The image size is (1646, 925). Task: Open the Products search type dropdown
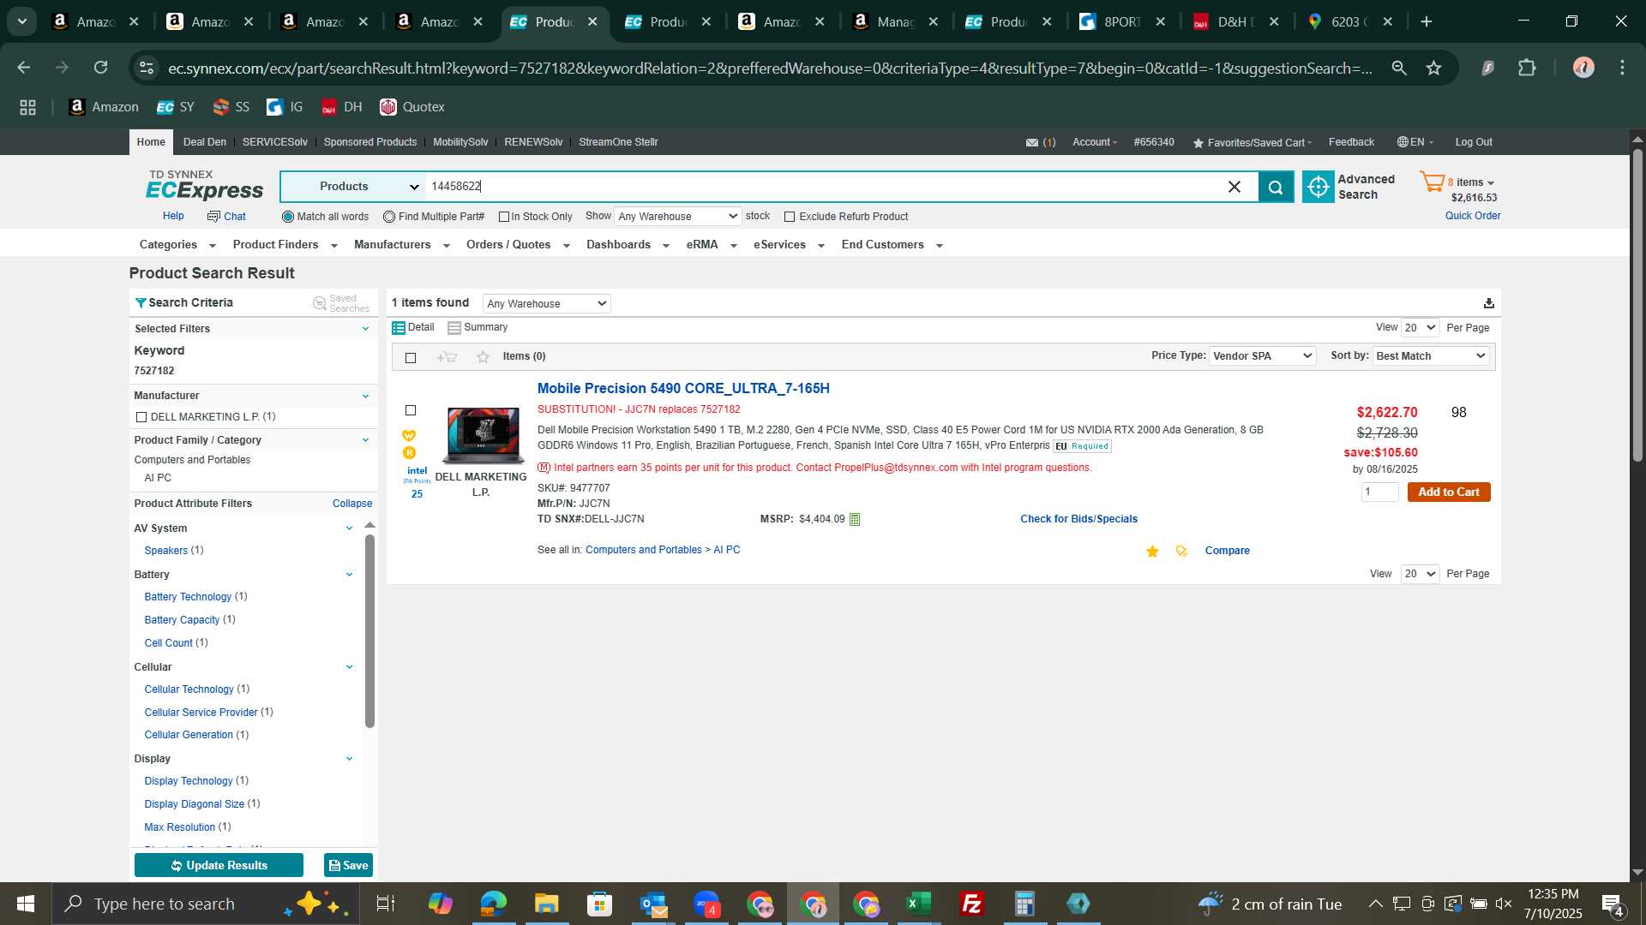coord(353,187)
